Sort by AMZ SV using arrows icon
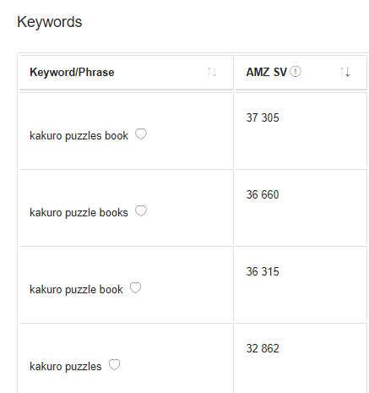The height and width of the screenshot is (393, 369). (345, 72)
